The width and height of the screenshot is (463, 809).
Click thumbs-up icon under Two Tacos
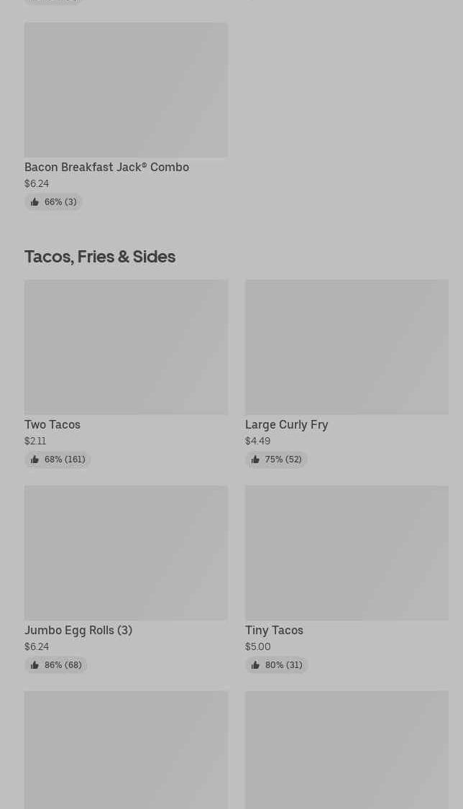tap(35, 460)
